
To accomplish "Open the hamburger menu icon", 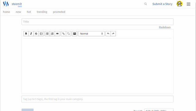I will coord(188,4).
